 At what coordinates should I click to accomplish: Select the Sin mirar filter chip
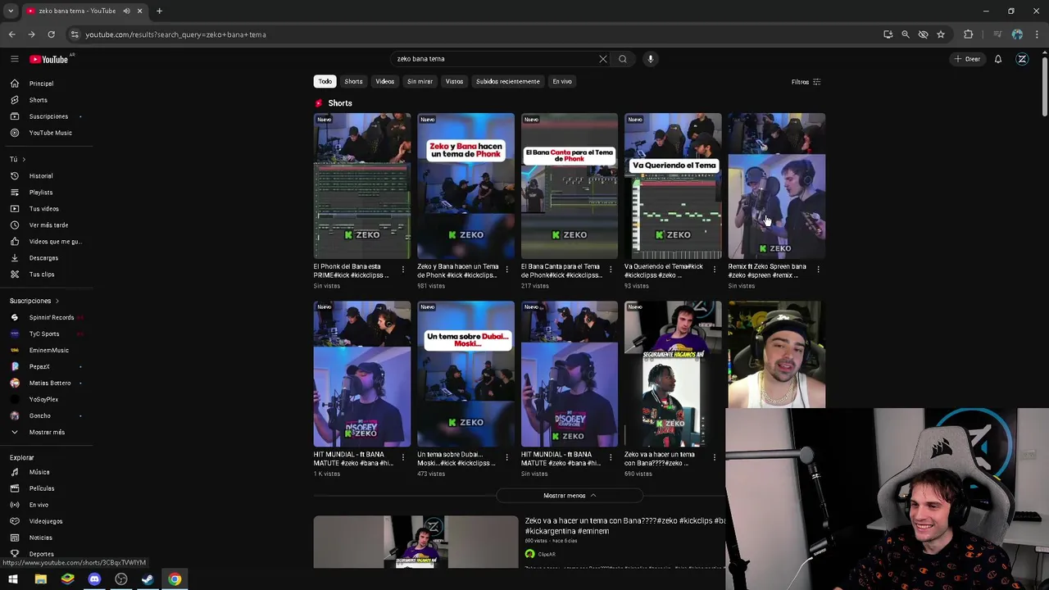(420, 81)
